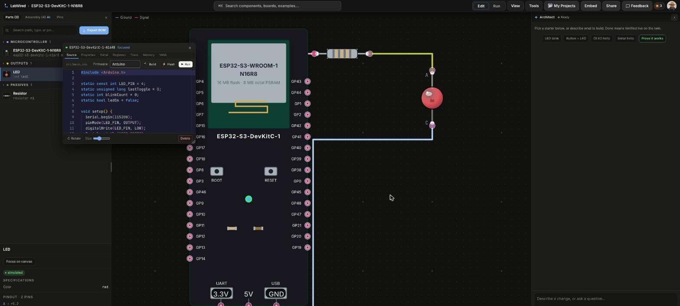Screen dimensions: 680x306
Task: Open the Registers tab in the editor
Action: click(x=119, y=55)
